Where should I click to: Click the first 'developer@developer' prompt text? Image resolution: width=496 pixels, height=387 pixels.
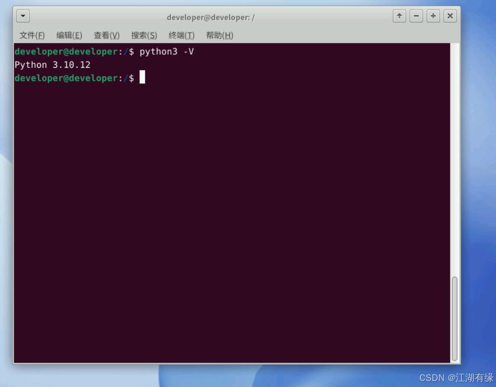[66, 52]
